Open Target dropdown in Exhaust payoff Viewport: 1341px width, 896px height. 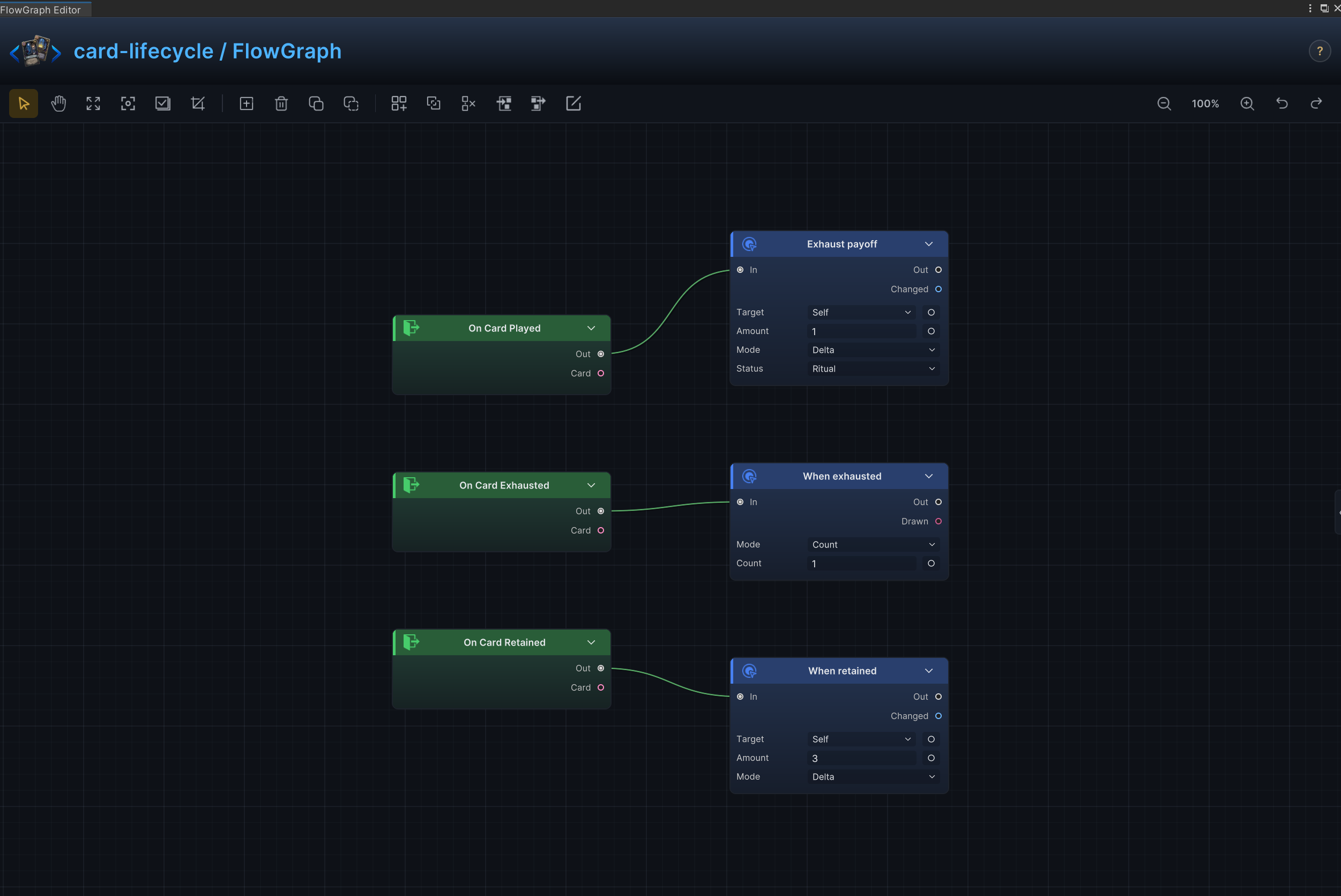(861, 313)
